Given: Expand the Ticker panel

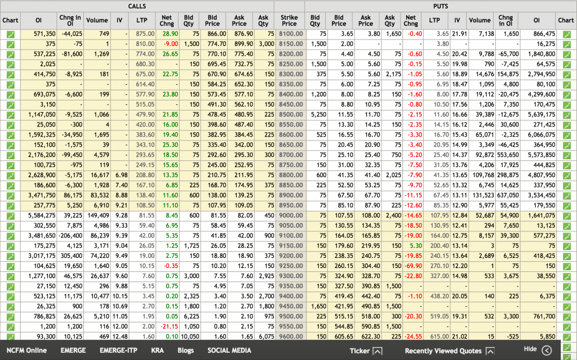Looking at the screenshot, I should point(376,350).
